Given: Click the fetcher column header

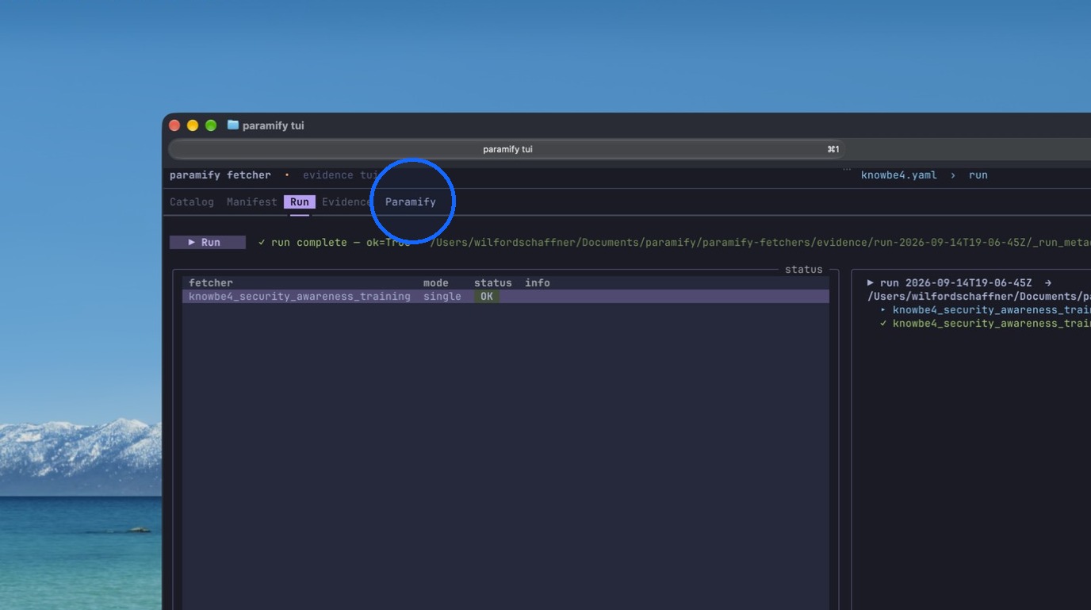Looking at the screenshot, I should point(211,282).
